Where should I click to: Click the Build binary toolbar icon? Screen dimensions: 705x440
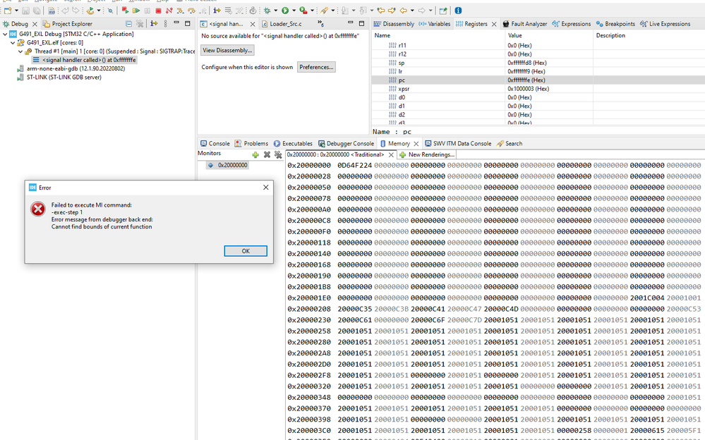point(52,11)
